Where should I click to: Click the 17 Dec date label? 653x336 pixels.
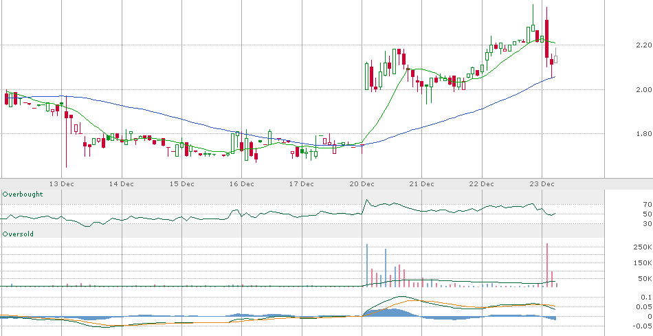coord(302,184)
